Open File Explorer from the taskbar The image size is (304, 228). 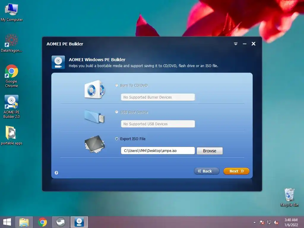(x=24, y=222)
